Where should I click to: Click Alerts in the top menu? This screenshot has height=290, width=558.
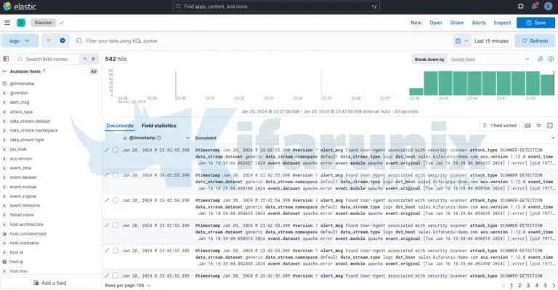click(479, 23)
